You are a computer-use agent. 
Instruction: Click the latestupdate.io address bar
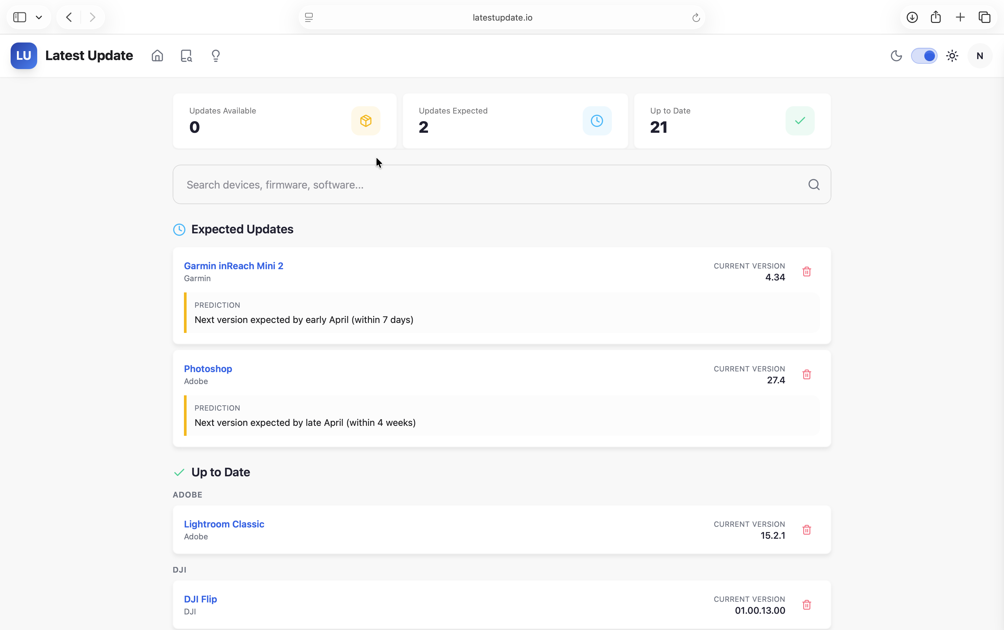502,17
